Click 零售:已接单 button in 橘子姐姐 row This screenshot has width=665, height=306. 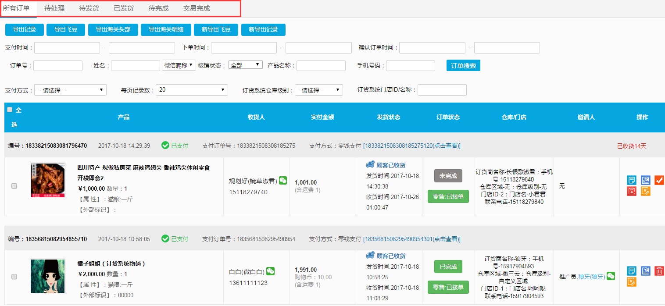click(x=448, y=287)
